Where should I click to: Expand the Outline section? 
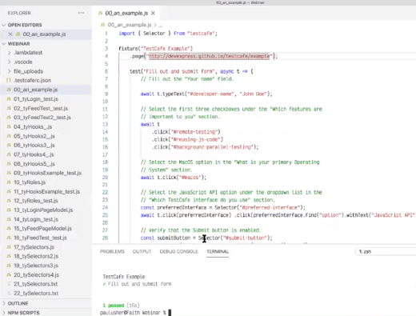[x=18, y=303]
